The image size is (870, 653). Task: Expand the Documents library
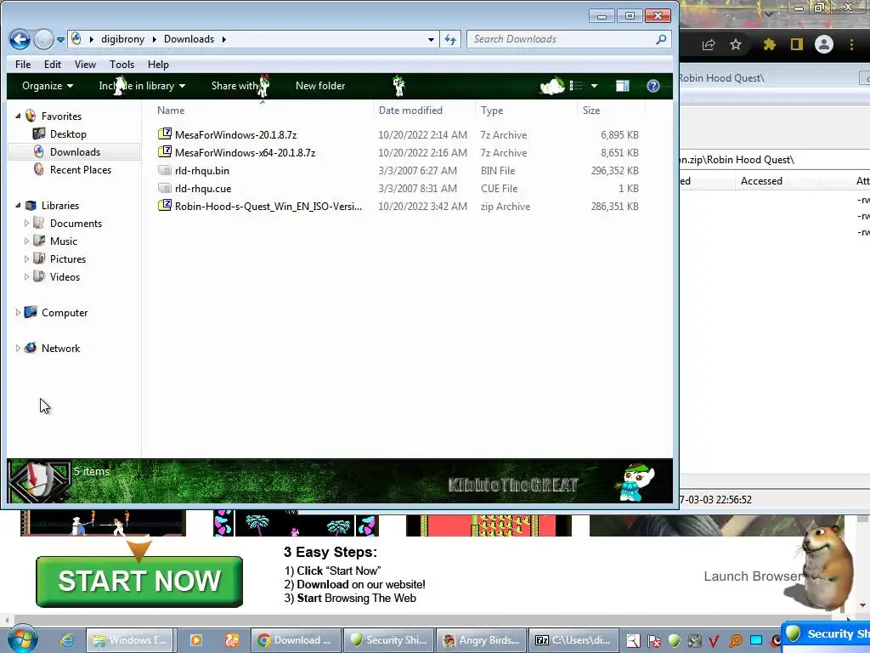pyautogui.click(x=26, y=224)
